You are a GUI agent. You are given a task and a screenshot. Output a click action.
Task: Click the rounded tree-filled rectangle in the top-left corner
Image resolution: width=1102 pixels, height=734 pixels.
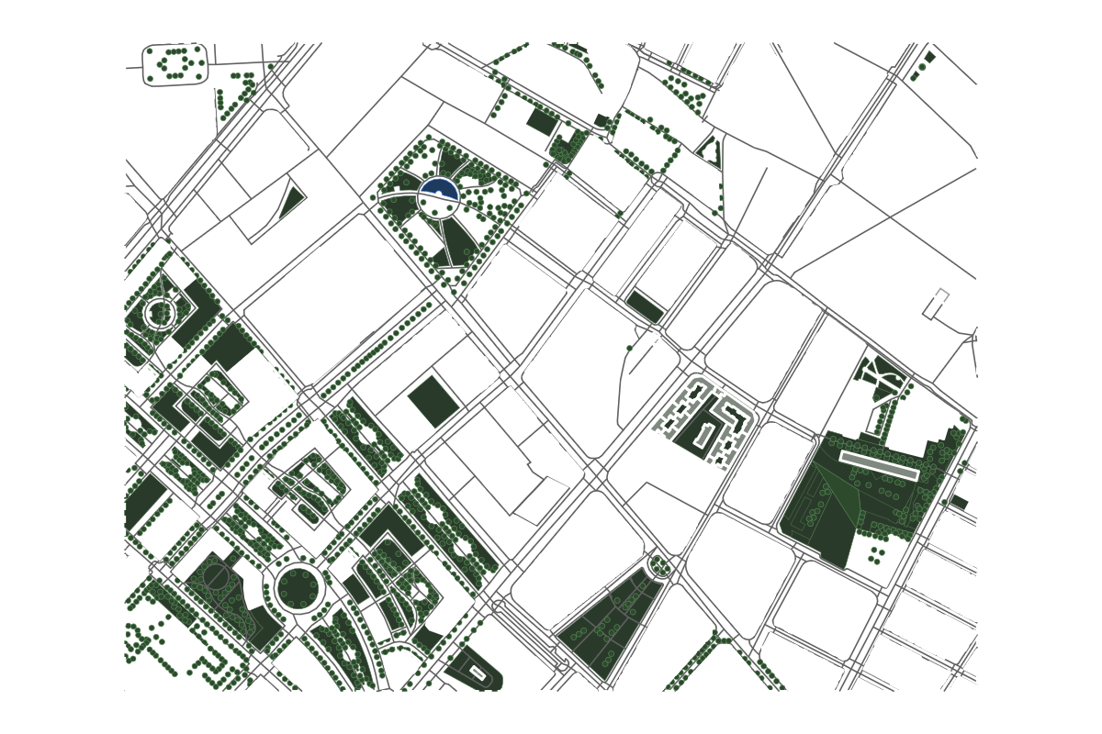click(174, 64)
